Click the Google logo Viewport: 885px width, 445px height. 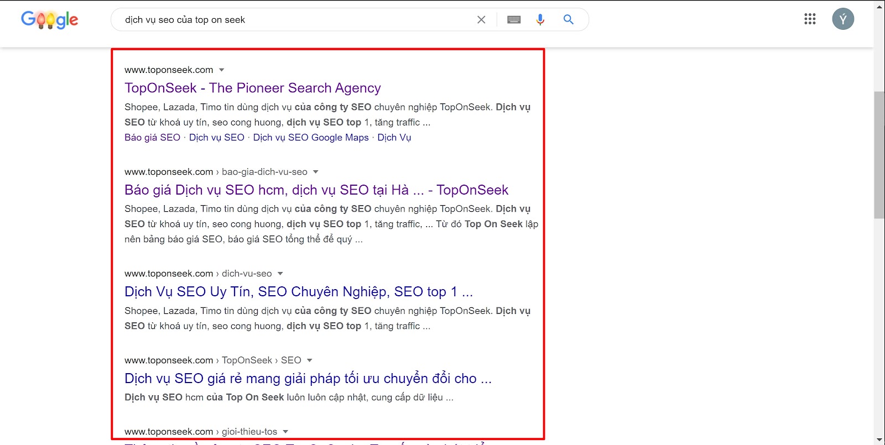point(49,20)
